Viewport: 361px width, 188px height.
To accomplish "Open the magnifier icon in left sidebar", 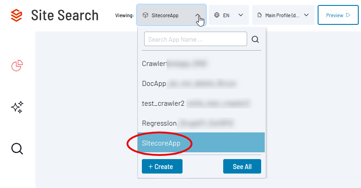I will pos(17,148).
